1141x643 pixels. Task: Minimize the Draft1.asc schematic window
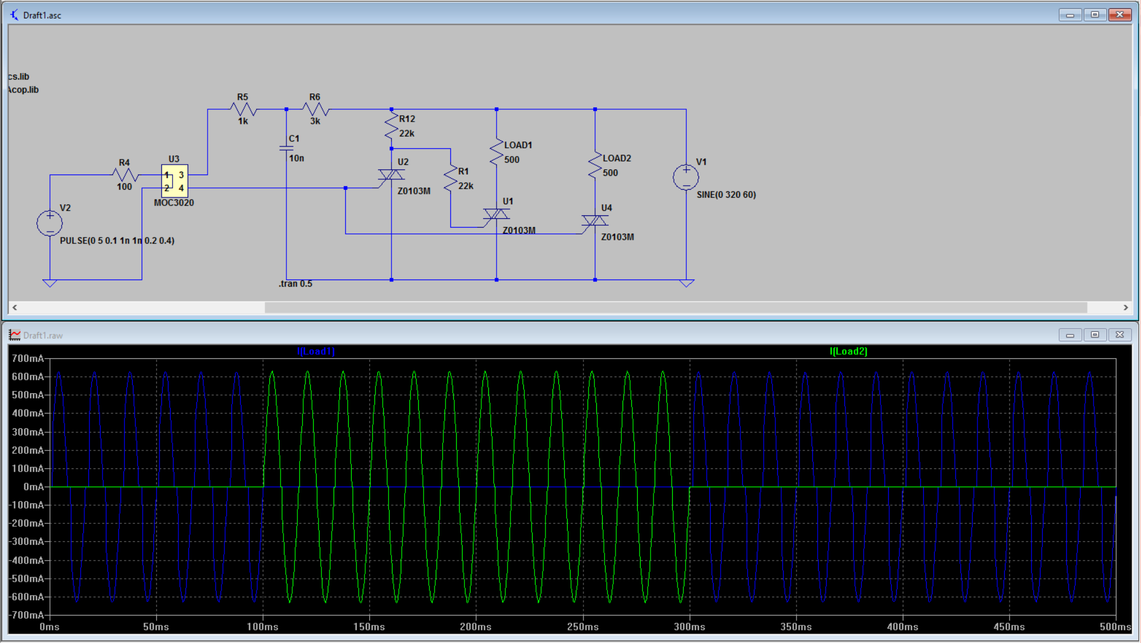[1070, 15]
